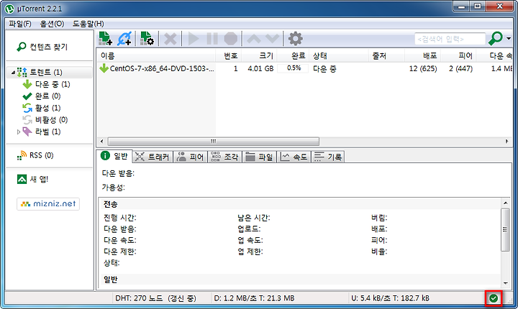Click the 12 (625) seeds cell

(x=423, y=69)
